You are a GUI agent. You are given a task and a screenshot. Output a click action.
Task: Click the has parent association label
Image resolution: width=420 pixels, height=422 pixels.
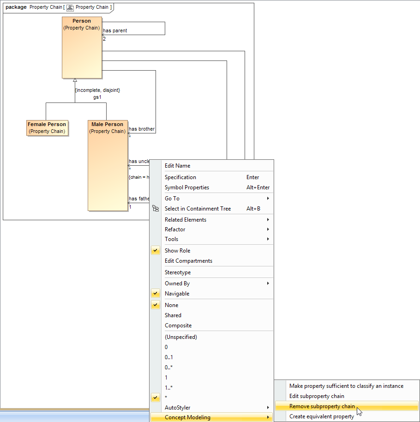click(115, 31)
